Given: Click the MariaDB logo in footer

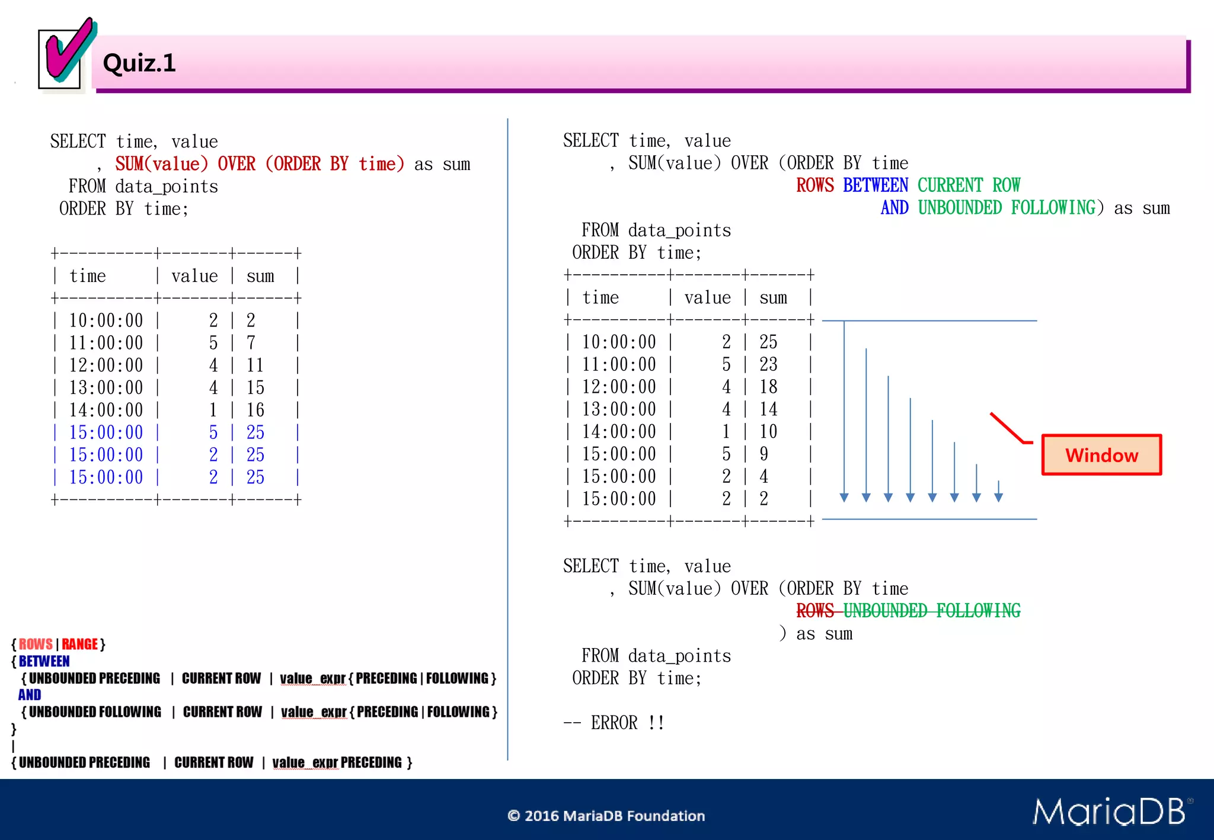Looking at the screenshot, I should pos(1113,811).
